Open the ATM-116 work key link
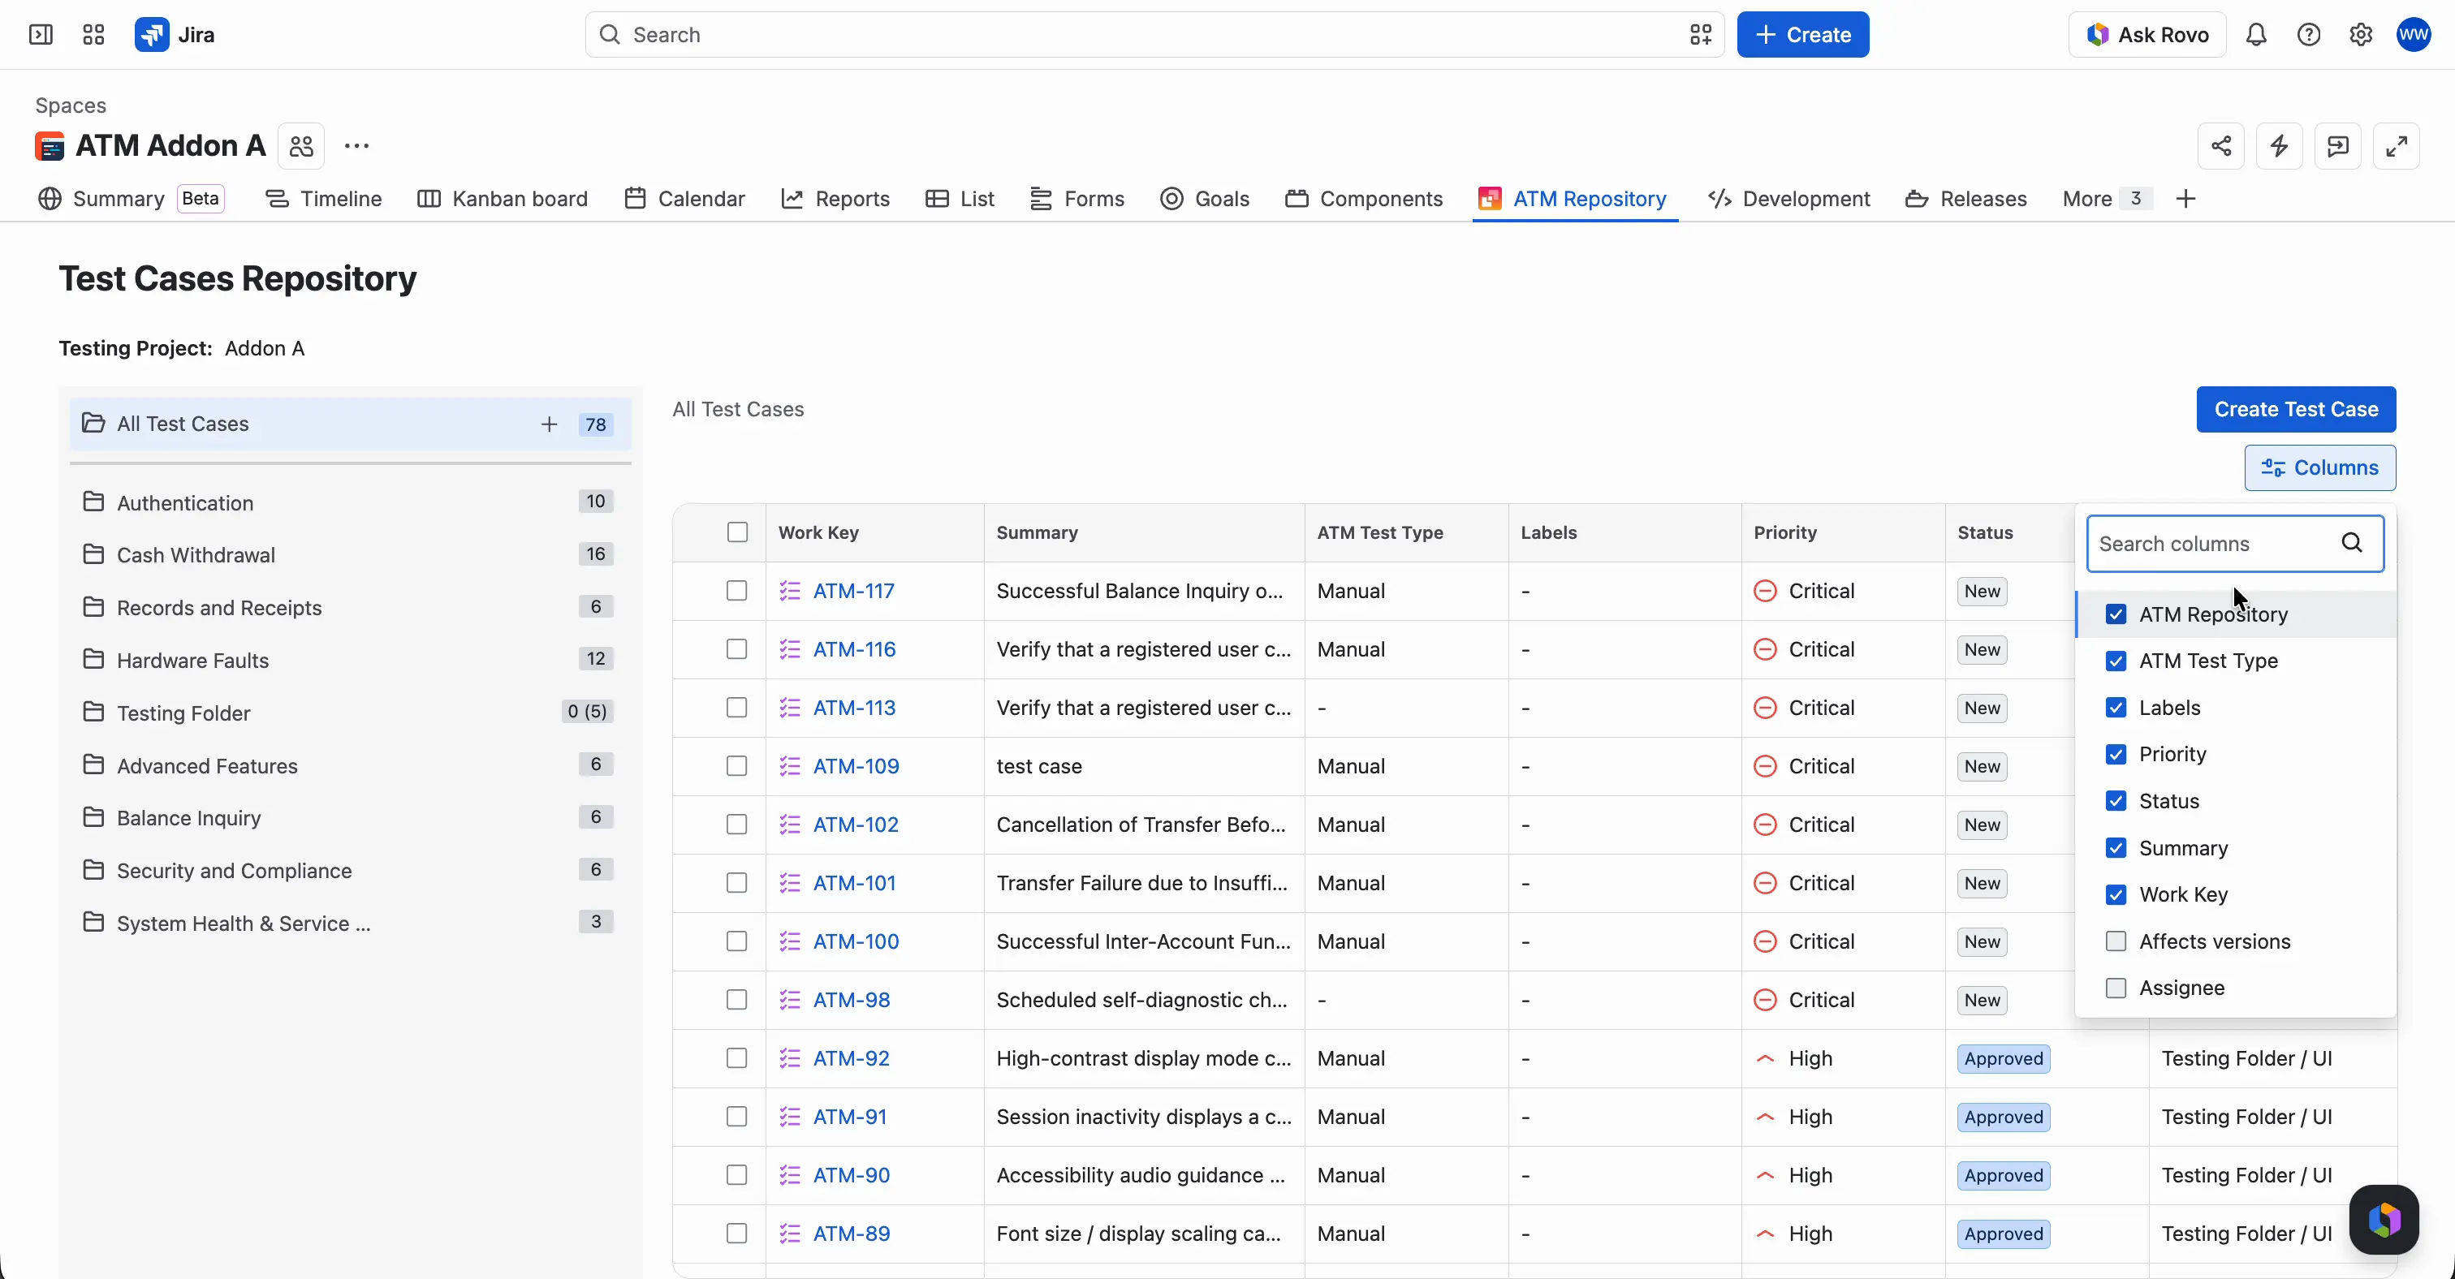2455x1279 pixels. [854, 649]
